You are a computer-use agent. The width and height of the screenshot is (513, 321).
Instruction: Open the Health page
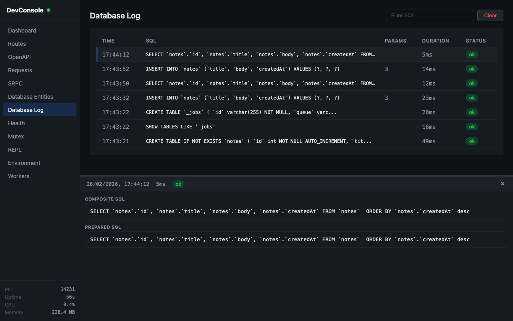point(40,123)
